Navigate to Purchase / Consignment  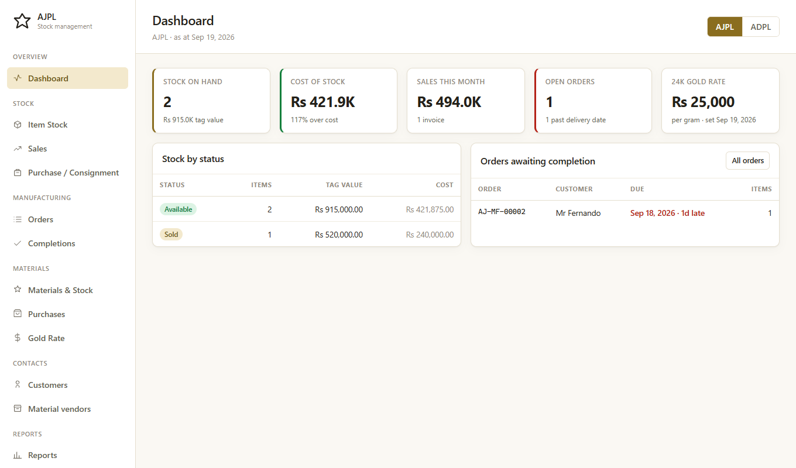coord(67,173)
